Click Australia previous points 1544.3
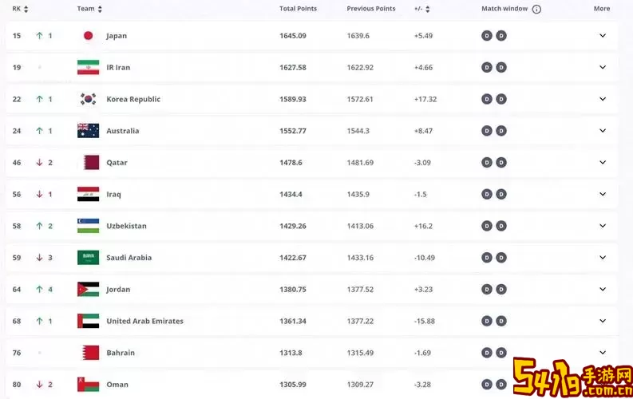Screen dimensions: 633x399 click(358, 131)
